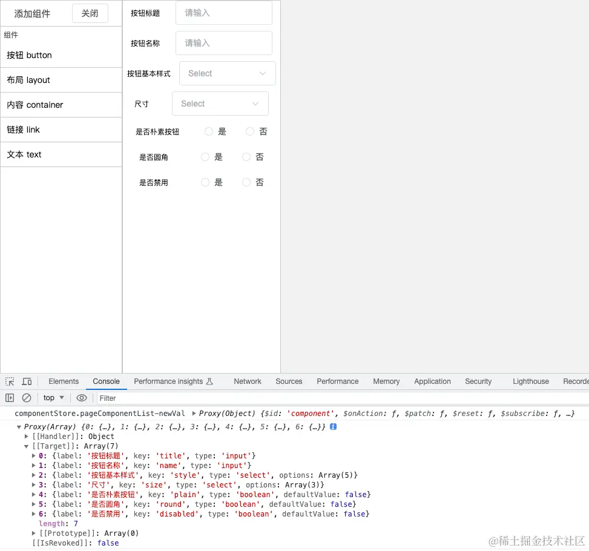Screen dimensions: 589x551
Task: Open live expression eye icon
Action: (x=82, y=398)
